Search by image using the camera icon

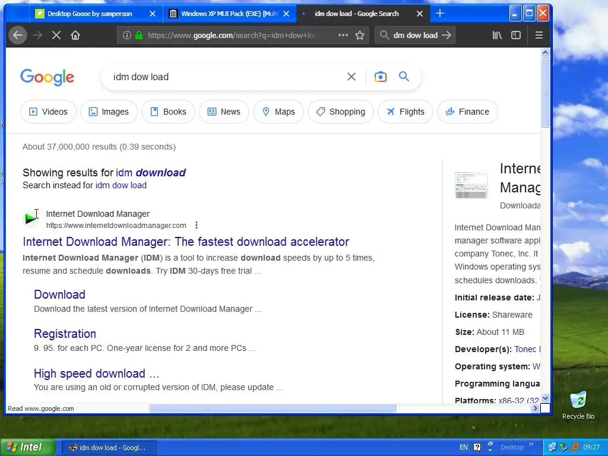[x=381, y=77]
